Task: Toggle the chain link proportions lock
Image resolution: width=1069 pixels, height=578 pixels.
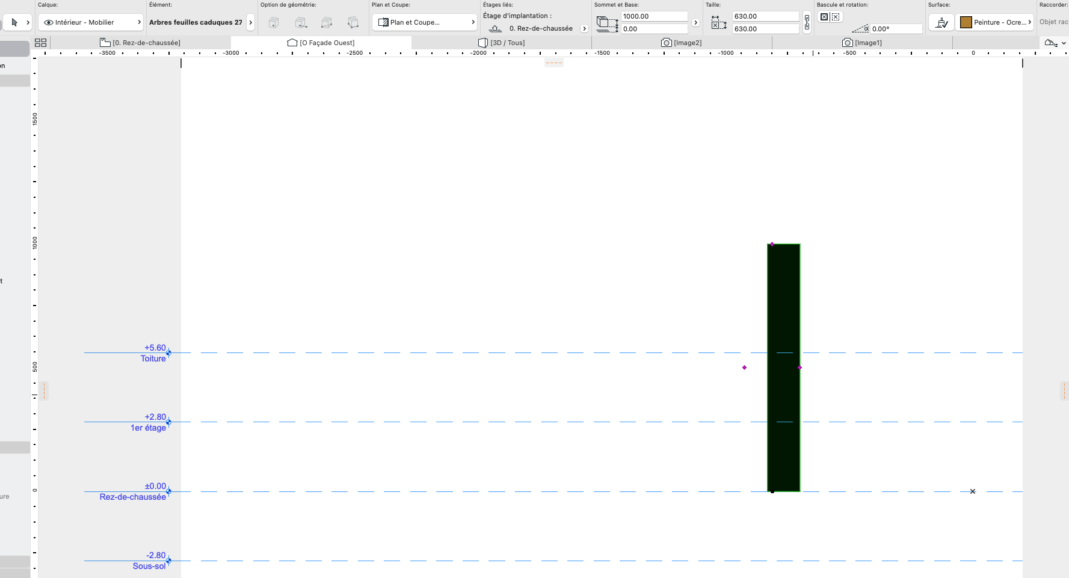Action: (807, 23)
